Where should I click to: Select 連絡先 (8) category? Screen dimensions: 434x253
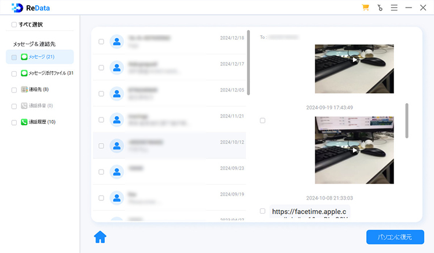pyautogui.click(x=39, y=90)
